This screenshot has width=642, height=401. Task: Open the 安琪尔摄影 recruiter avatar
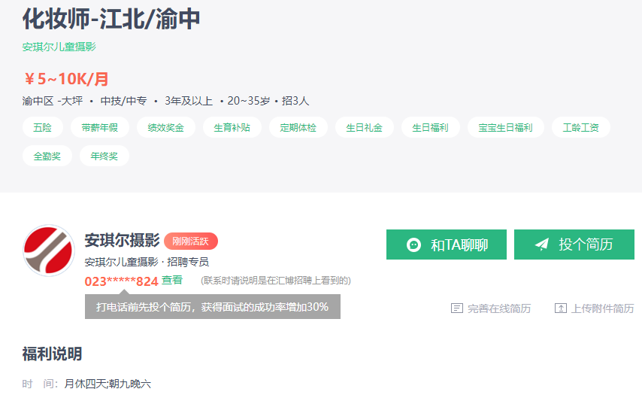pyautogui.click(x=49, y=251)
